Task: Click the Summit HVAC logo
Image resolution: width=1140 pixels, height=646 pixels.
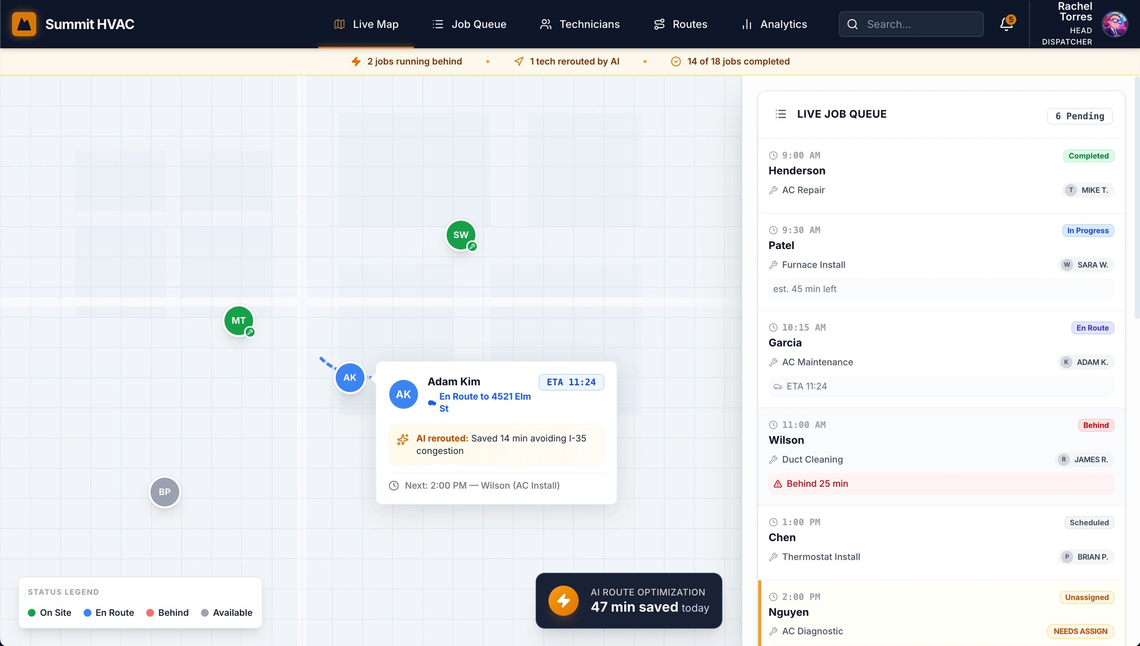Action: [24, 24]
